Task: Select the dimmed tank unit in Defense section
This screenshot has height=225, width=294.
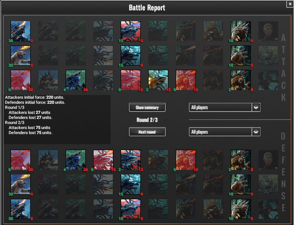Action: (x=268, y=185)
